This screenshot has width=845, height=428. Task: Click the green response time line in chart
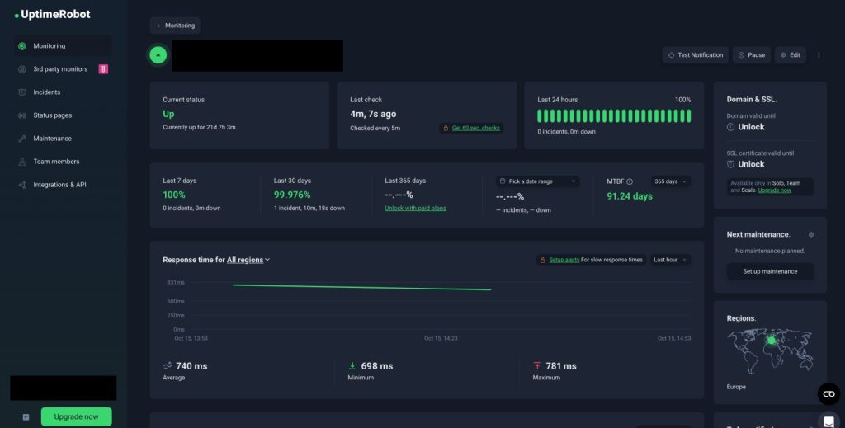pyautogui.click(x=361, y=288)
